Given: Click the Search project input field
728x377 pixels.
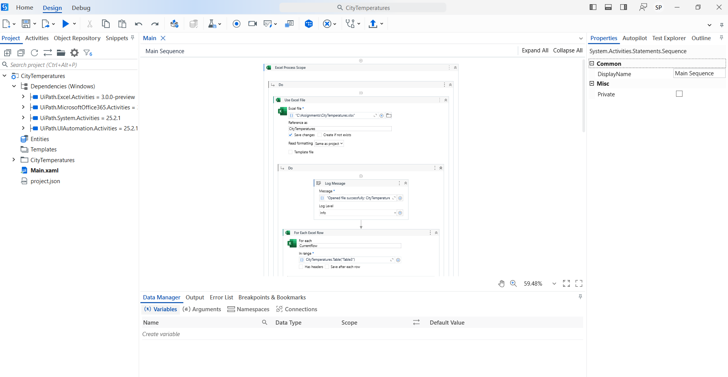Looking at the screenshot, I should point(69,65).
